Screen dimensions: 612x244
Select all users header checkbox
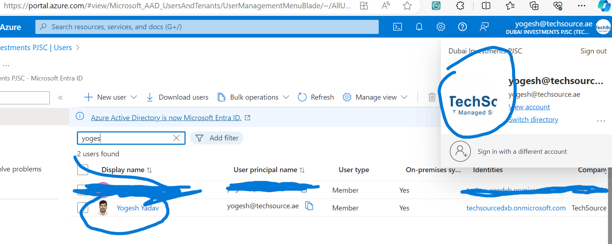pos(83,170)
